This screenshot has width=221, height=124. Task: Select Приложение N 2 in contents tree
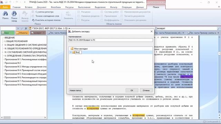pyautogui.click(x=13, y=63)
